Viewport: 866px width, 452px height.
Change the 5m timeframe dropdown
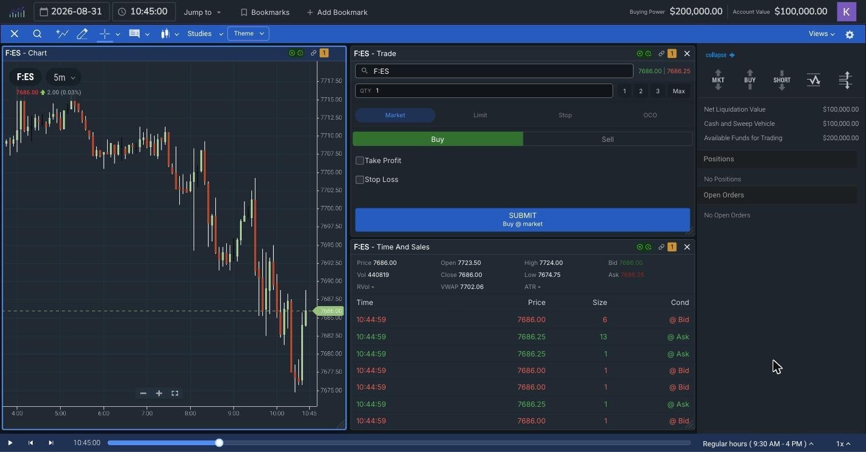point(63,77)
